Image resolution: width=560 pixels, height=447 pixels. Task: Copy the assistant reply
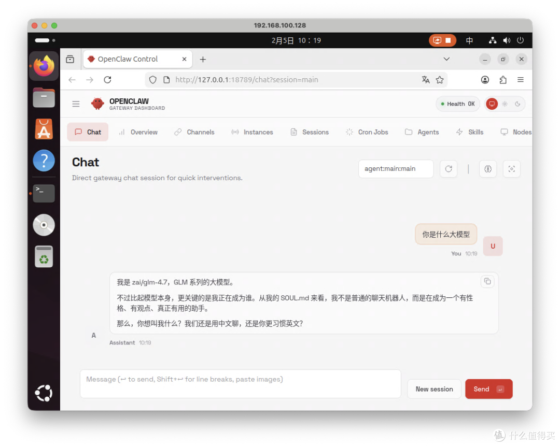[487, 281]
